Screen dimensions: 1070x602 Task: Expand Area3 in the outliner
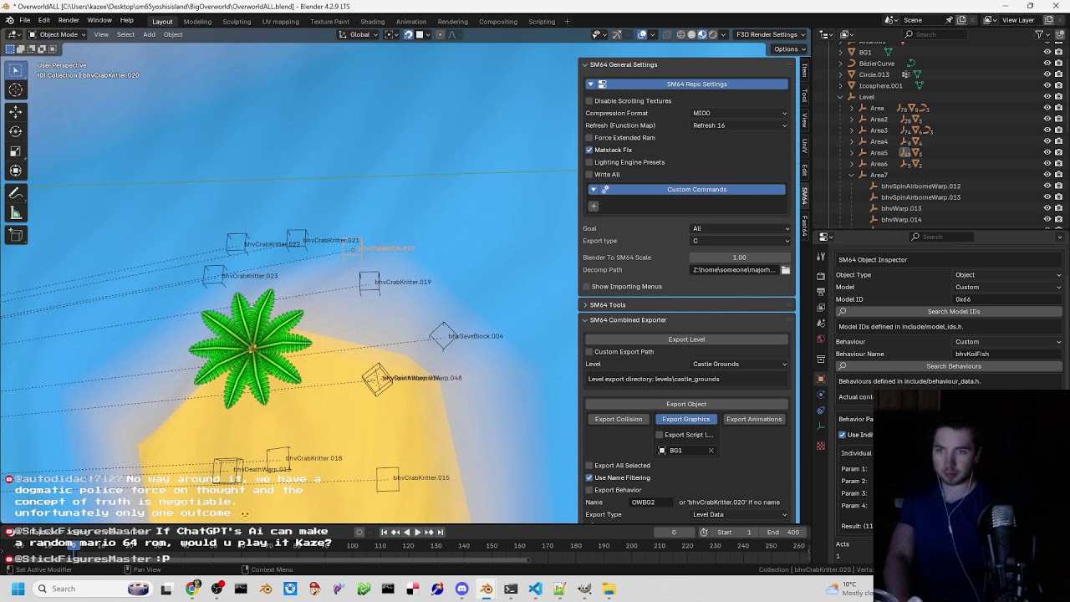851,130
